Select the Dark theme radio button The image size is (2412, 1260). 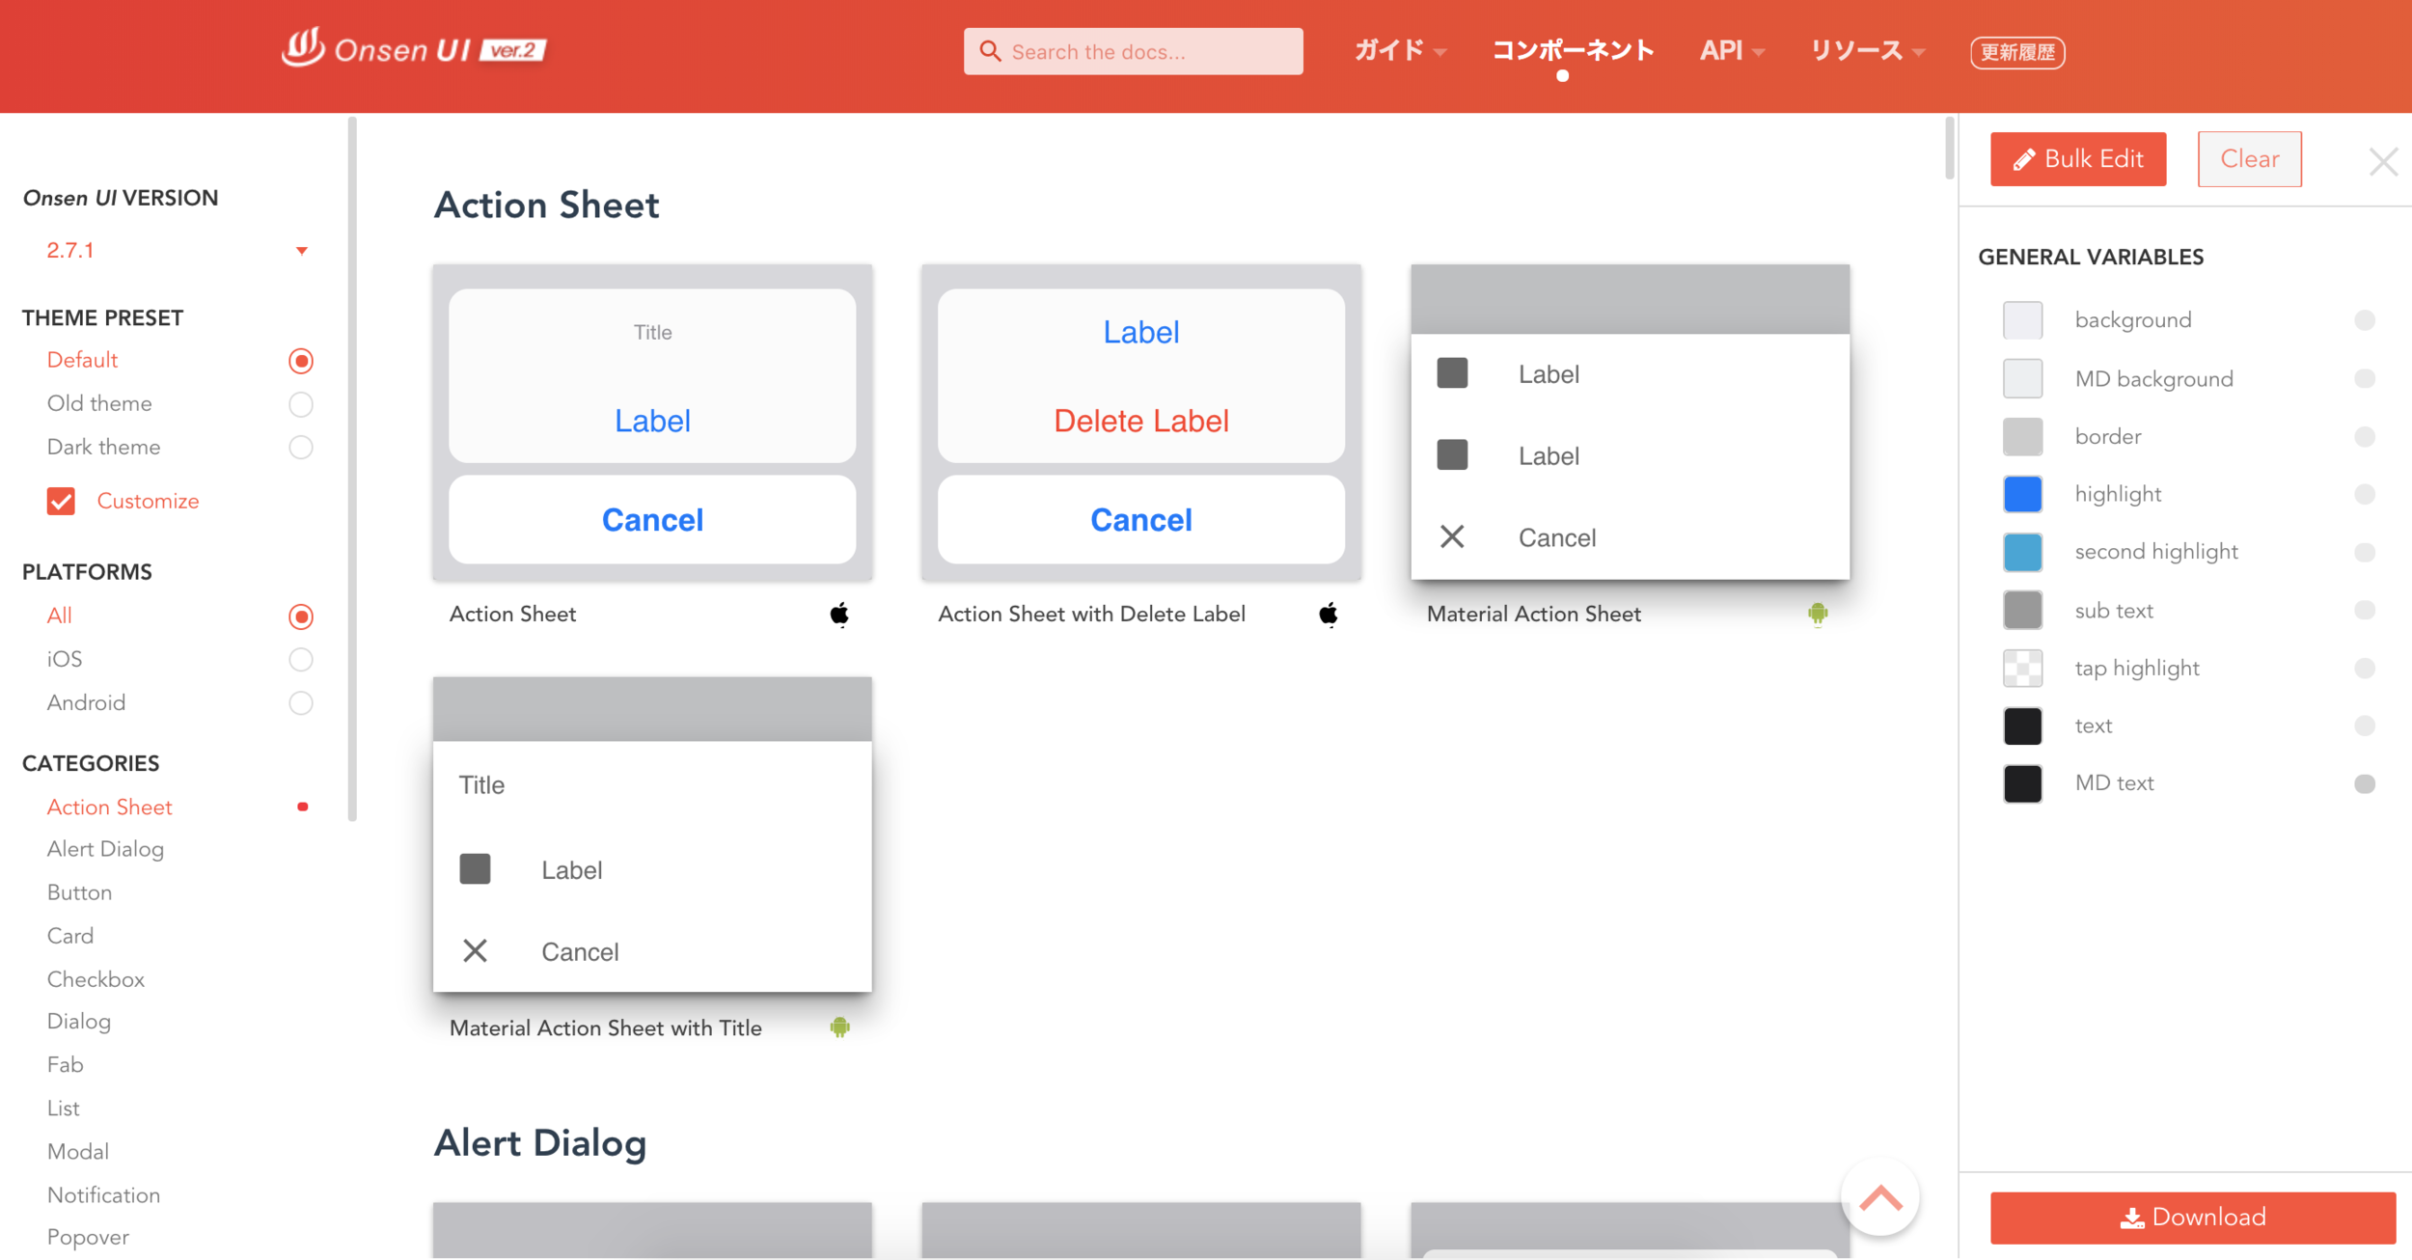[x=301, y=448]
